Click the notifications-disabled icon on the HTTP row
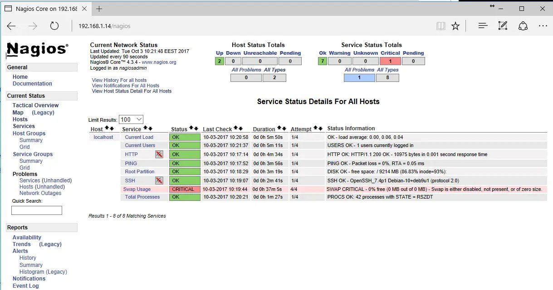The image size is (553, 290). coord(159,154)
